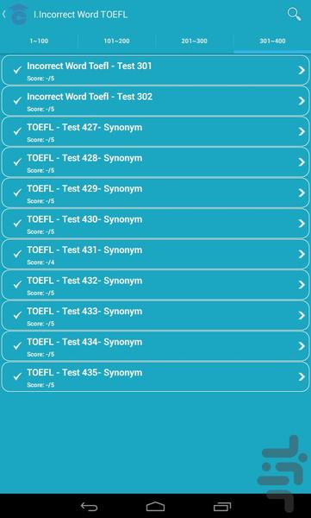The width and height of the screenshot is (311, 518).
Task: Tap checkmark icon beside Test 301
Action: tap(17, 70)
